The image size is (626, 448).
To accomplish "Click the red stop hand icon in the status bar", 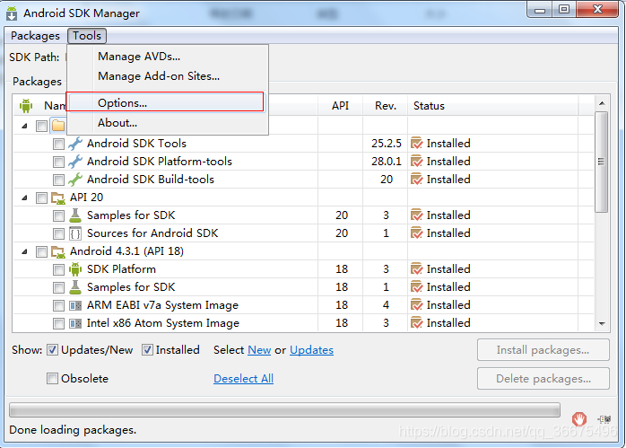I will pos(578,419).
